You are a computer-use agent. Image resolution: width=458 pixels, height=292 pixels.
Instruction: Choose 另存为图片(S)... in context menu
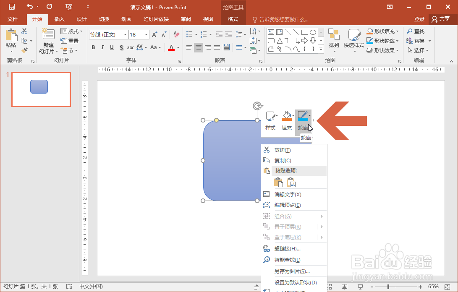(x=294, y=271)
